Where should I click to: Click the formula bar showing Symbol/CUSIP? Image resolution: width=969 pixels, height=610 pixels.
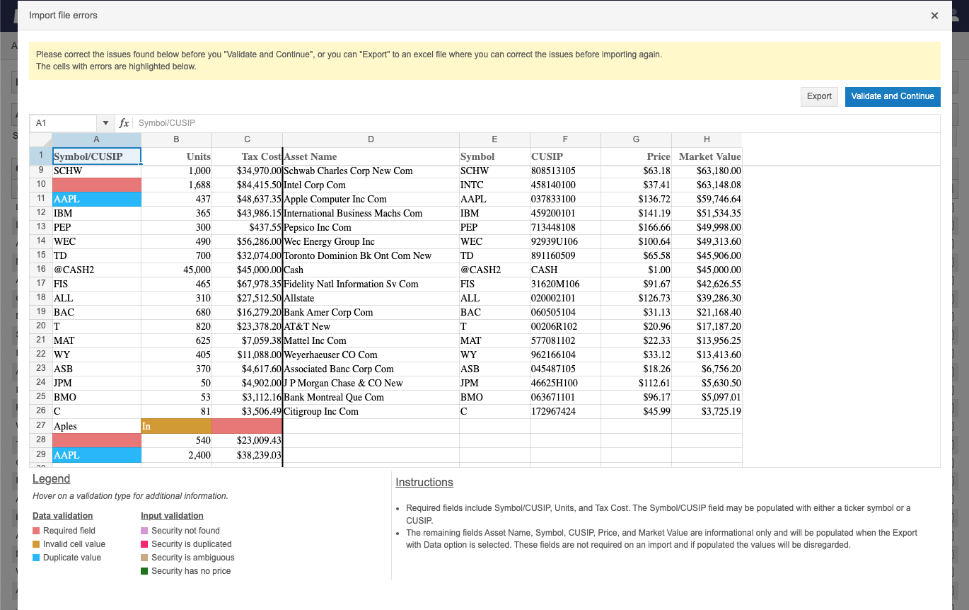click(x=535, y=123)
